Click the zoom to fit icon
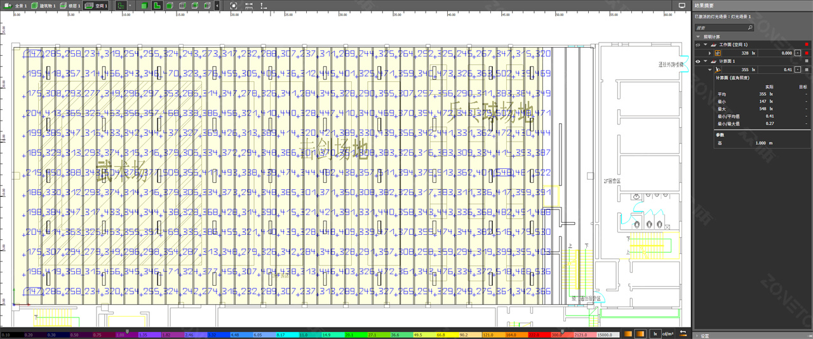Image resolution: width=813 pixels, height=339 pixels. 234,6
